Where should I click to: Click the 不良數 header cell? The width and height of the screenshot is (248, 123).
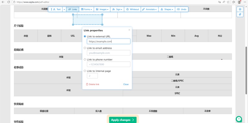206,9
